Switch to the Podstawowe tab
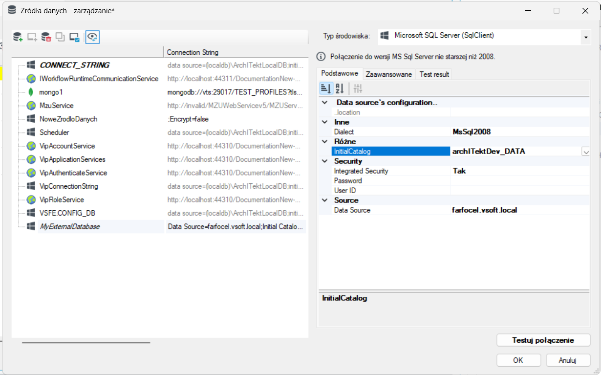 pyautogui.click(x=340, y=73)
